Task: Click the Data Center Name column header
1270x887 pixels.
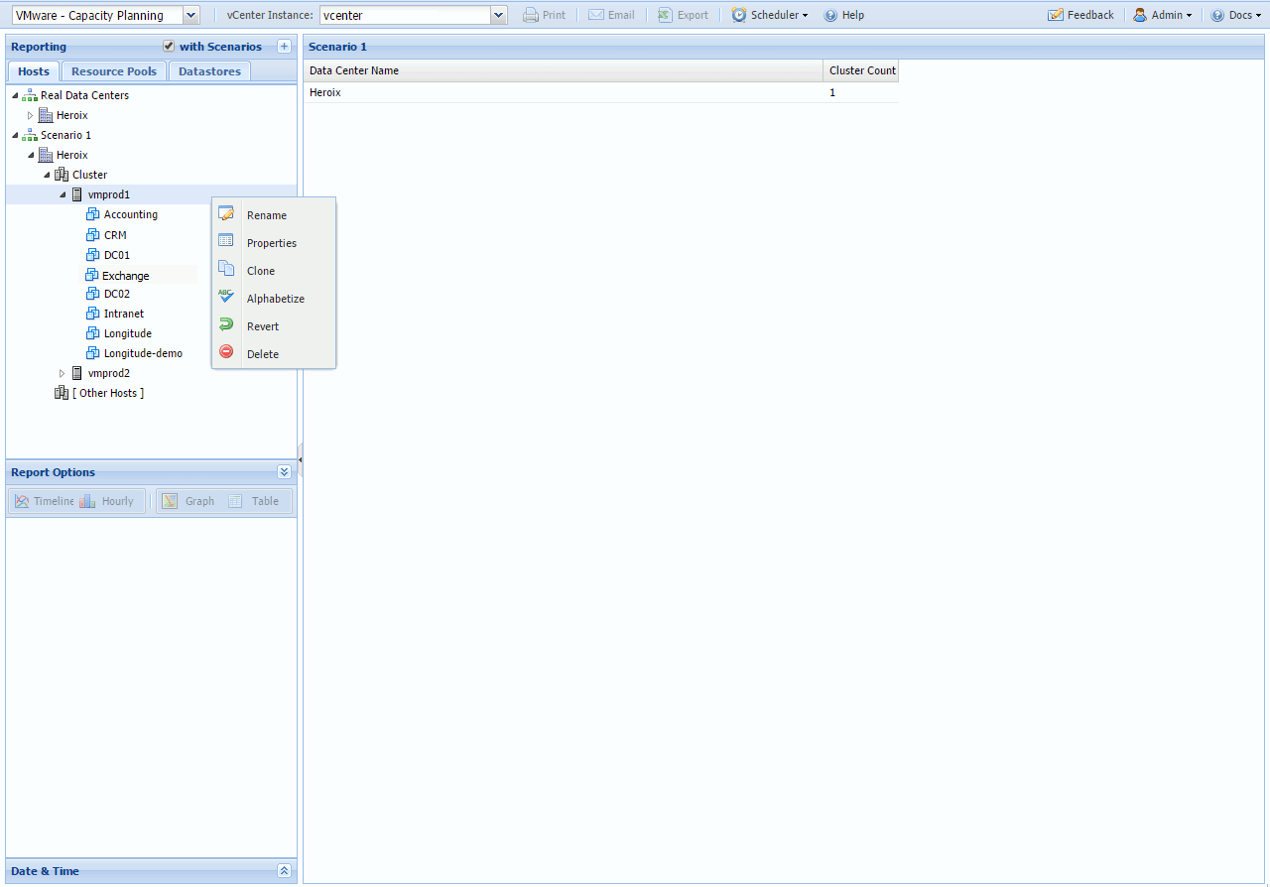Action: [x=563, y=70]
